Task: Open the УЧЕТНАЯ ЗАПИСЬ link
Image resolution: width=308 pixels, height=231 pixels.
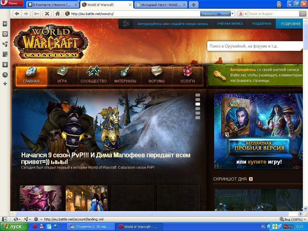Action: pos(230,23)
